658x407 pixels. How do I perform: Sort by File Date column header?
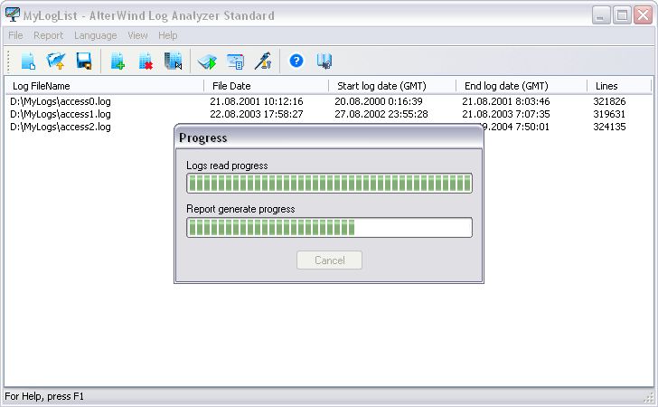[266, 86]
